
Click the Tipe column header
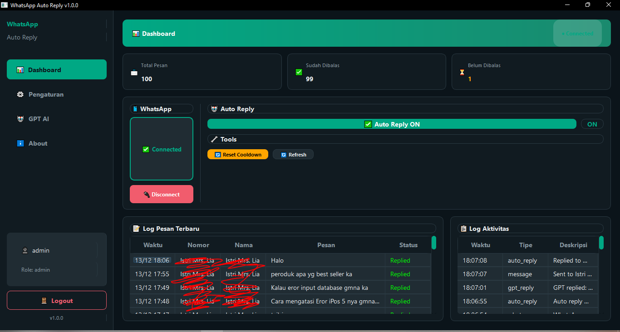point(526,245)
